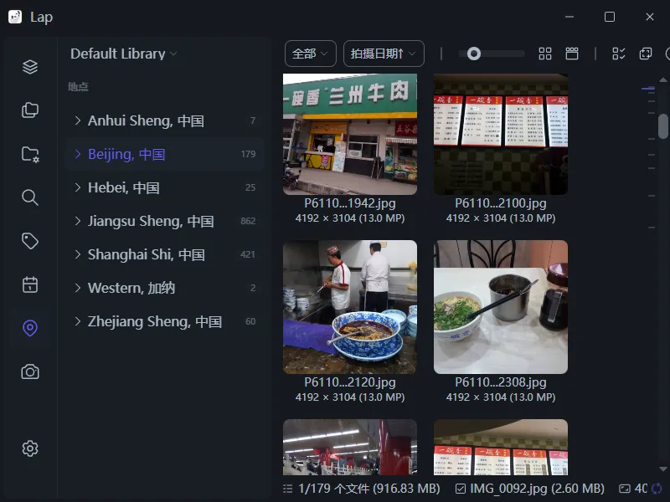The height and width of the screenshot is (502, 670).
Task: Click the 地点 section heading
Action: pyautogui.click(x=78, y=87)
